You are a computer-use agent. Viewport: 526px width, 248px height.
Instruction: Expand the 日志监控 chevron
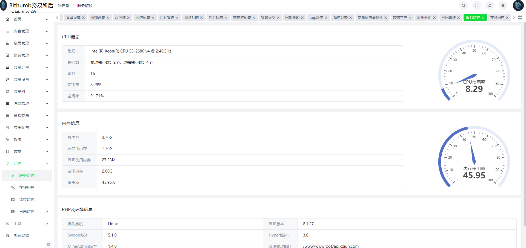pos(47,212)
